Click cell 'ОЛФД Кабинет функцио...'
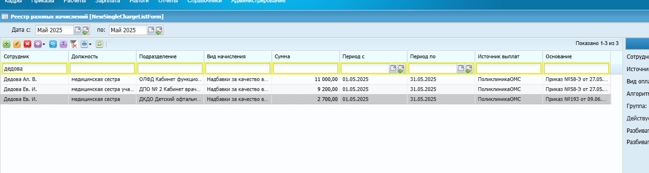 (170, 79)
